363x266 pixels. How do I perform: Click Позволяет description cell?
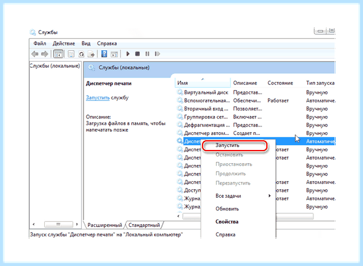(x=247, y=108)
